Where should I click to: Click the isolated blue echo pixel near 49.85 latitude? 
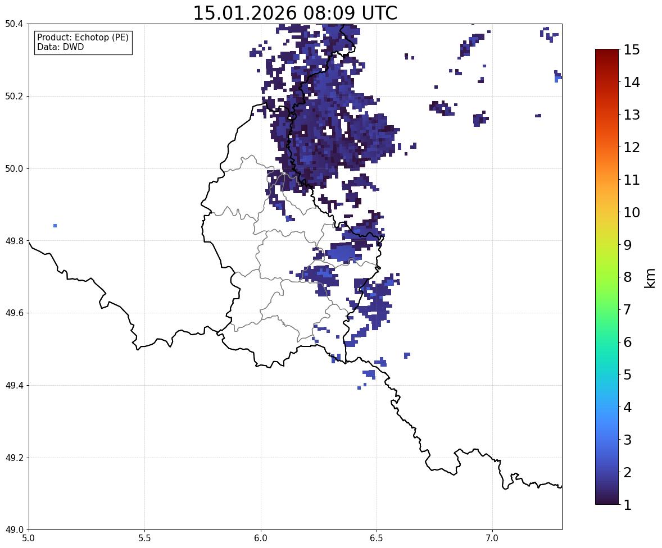(55, 226)
